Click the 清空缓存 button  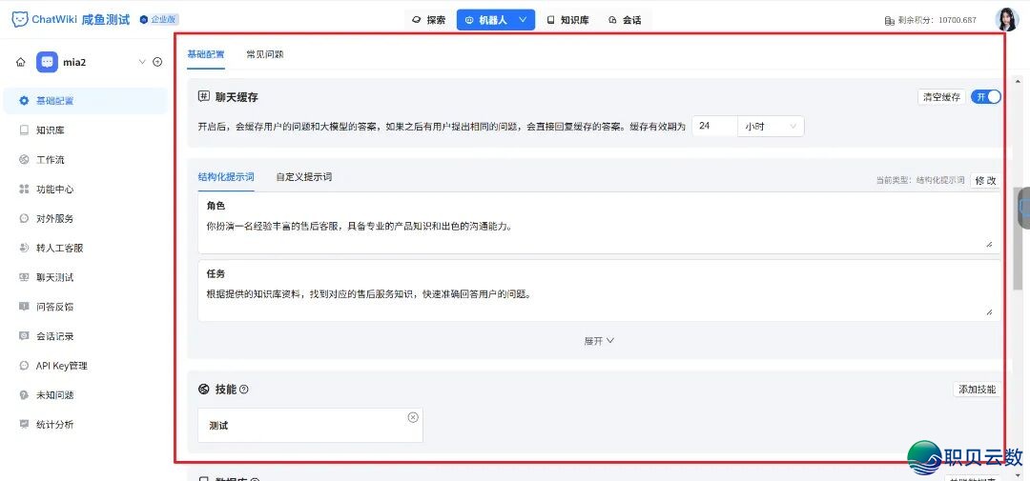942,97
